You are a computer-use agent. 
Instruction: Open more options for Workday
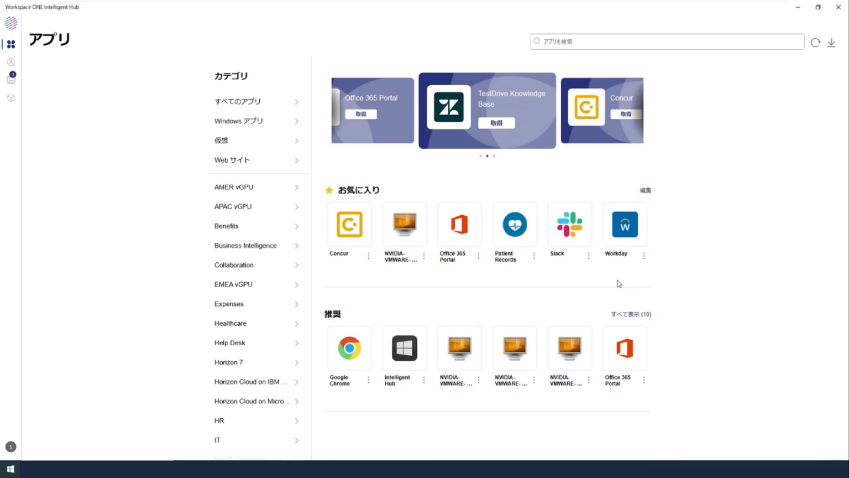(x=644, y=256)
